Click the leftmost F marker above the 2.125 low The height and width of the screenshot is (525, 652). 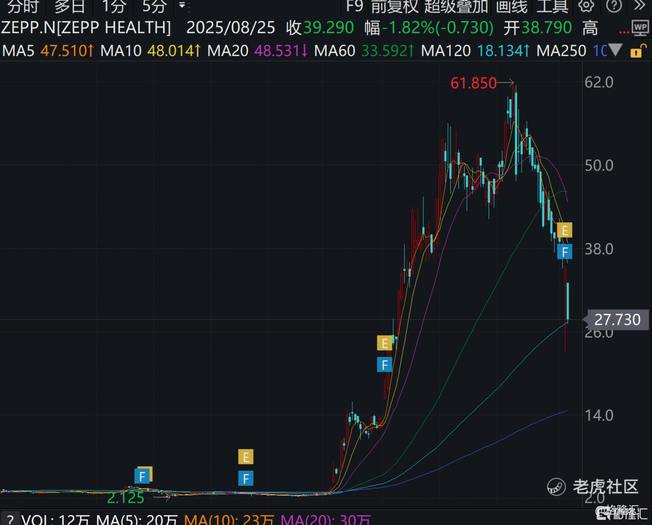click(x=142, y=476)
